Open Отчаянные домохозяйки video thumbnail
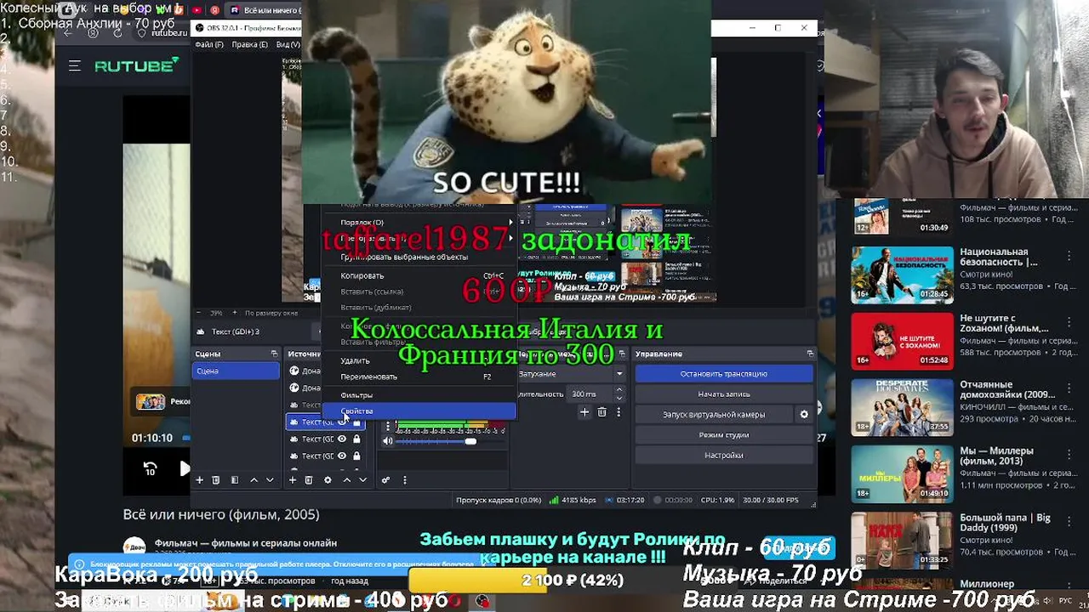The image size is (1089, 612). point(902,407)
